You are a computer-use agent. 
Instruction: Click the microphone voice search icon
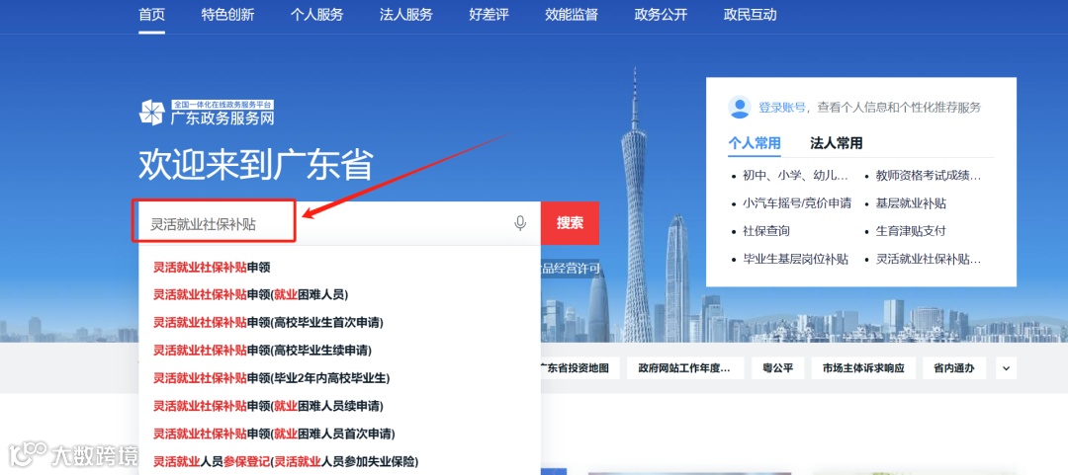520,223
